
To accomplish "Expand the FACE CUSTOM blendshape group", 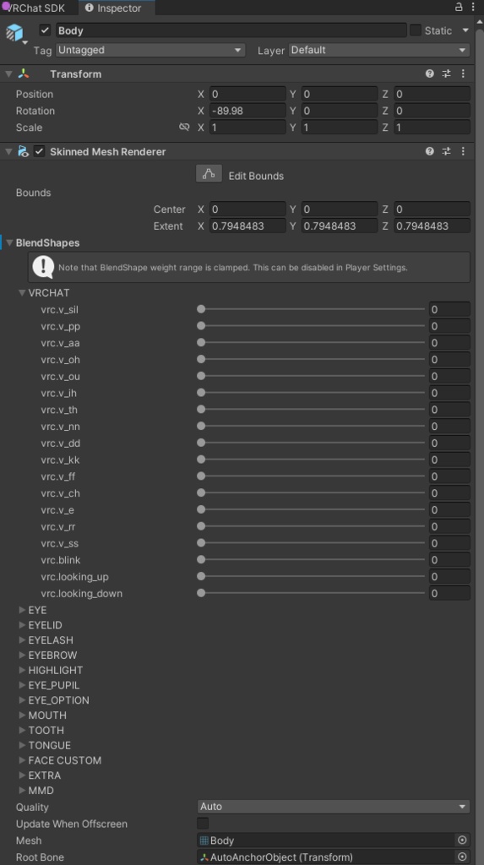I will pos(22,760).
